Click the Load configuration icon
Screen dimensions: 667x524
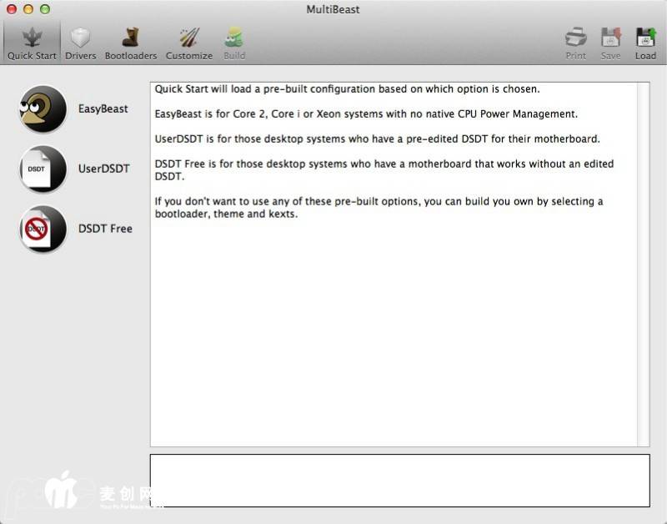click(x=645, y=42)
